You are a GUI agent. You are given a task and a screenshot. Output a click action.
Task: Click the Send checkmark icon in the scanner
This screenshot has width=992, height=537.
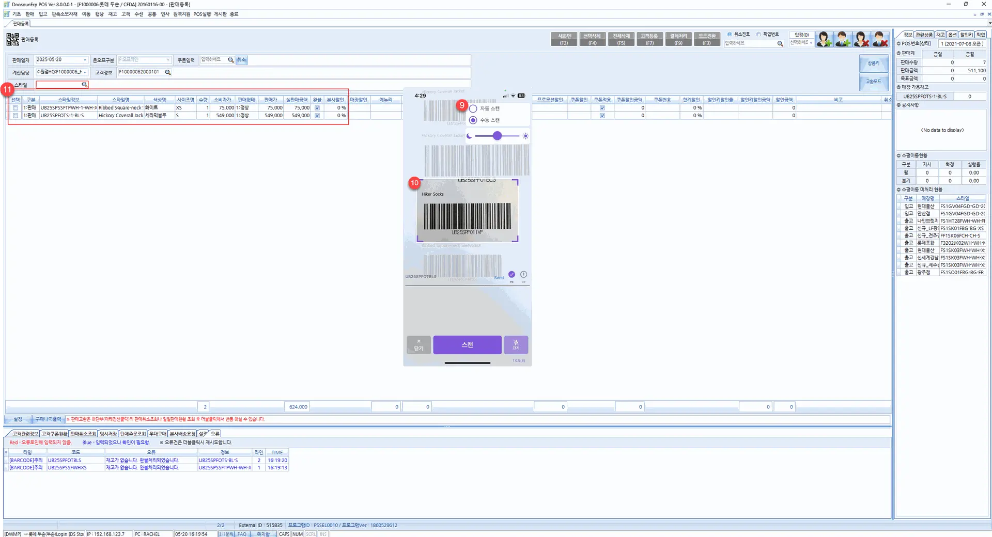pos(512,274)
